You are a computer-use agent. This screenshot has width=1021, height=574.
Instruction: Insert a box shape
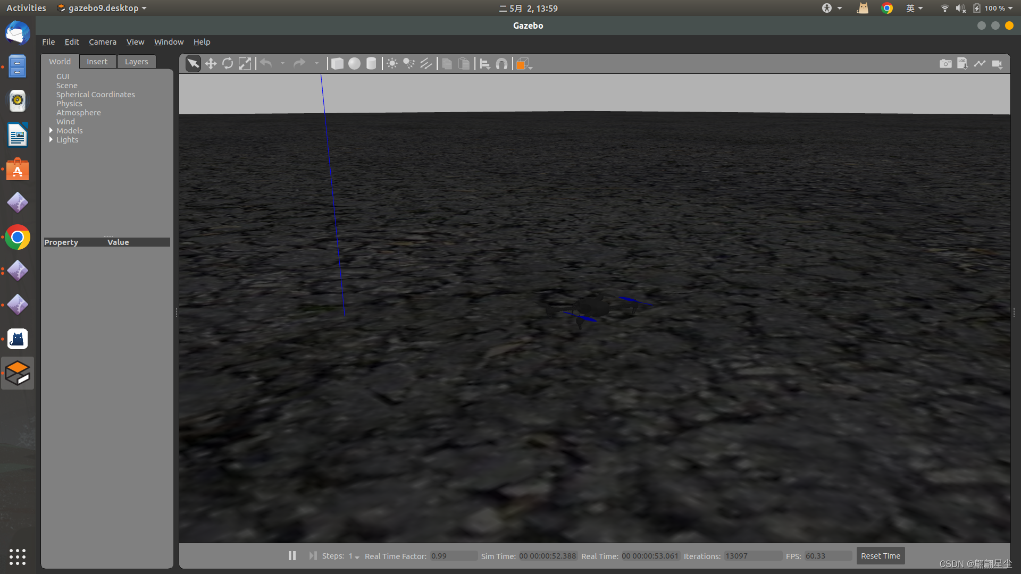click(x=337, y=64)
